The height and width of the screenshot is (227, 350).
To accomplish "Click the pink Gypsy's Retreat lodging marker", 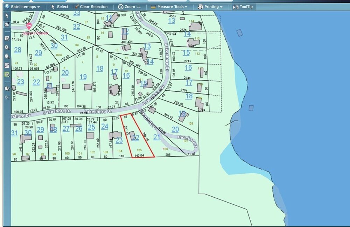I will [x=29, y=26].
